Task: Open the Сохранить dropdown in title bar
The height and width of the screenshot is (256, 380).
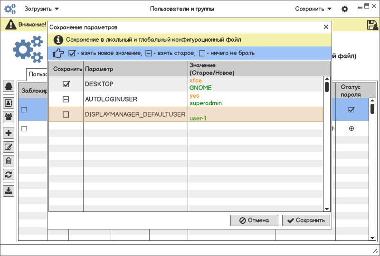Action: tap(313, 9)
